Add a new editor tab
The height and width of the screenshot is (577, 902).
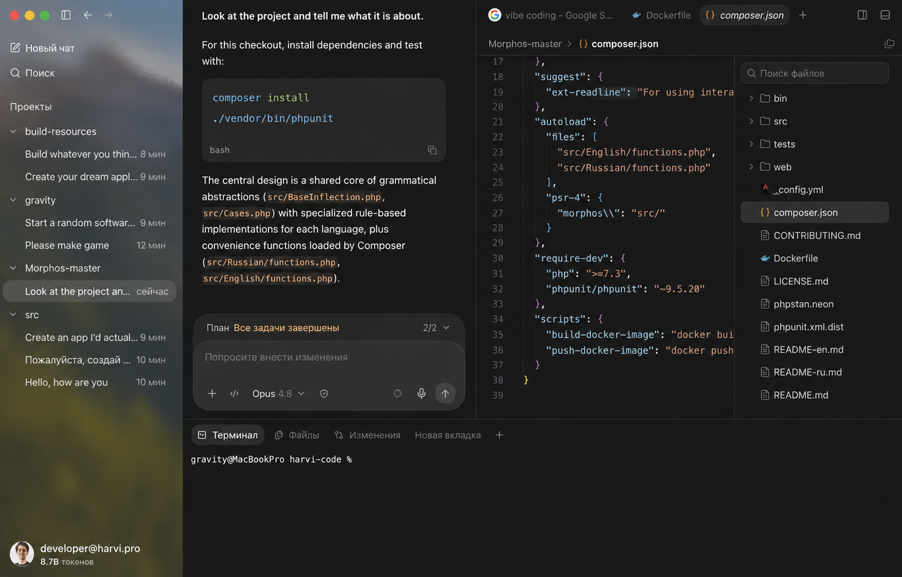pyautogui.click(x=803, y=15)
